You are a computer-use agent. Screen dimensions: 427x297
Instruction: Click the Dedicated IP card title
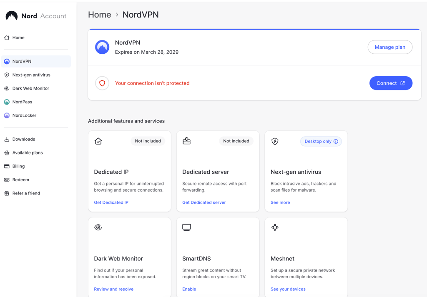point(111,172)
